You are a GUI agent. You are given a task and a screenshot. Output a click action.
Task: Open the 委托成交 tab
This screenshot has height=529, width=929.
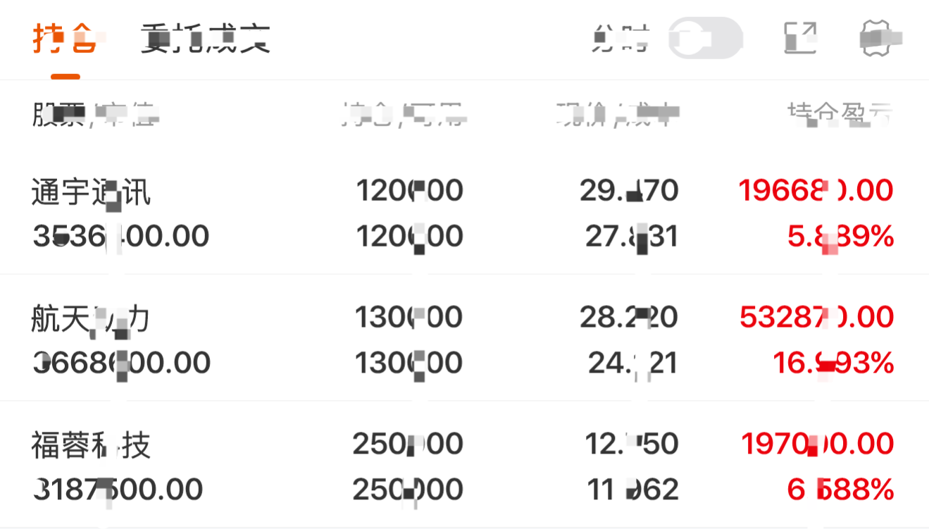(205, 39)
